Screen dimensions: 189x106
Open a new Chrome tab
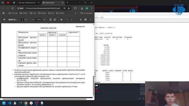68,3
